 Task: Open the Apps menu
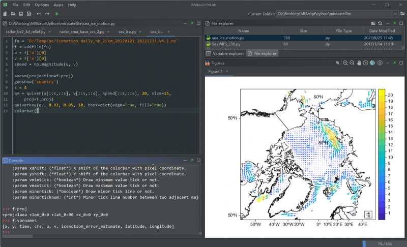(59, 5)
